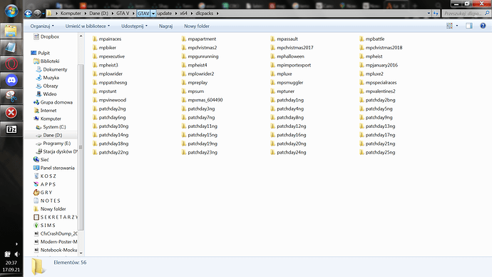Select System (C:) drive in sidebar
Image resolution: width=492 pixels, height=277 pixels.
point(54,127)
